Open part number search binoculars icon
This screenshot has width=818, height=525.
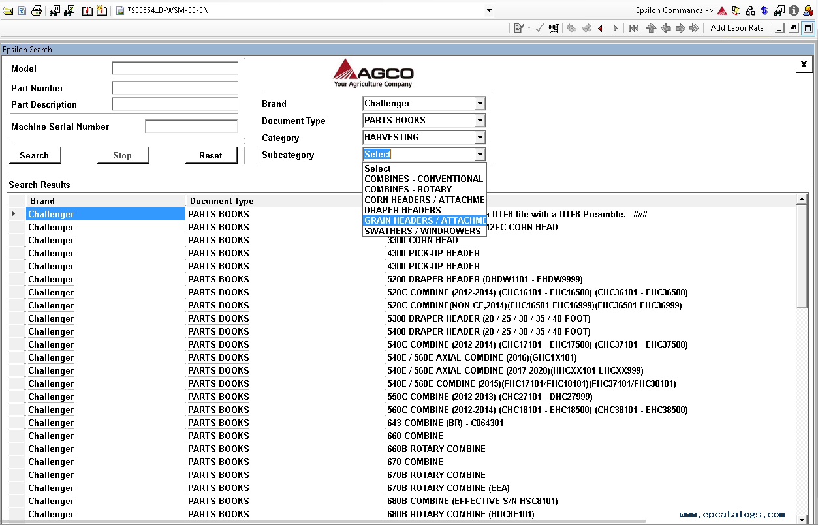tap(55, 10)
